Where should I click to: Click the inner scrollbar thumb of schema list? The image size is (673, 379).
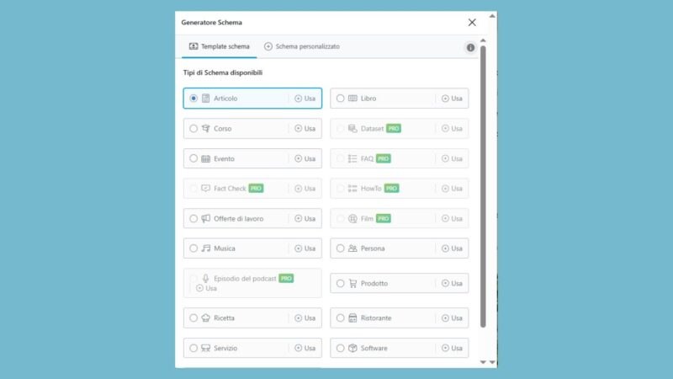(483, 187)
